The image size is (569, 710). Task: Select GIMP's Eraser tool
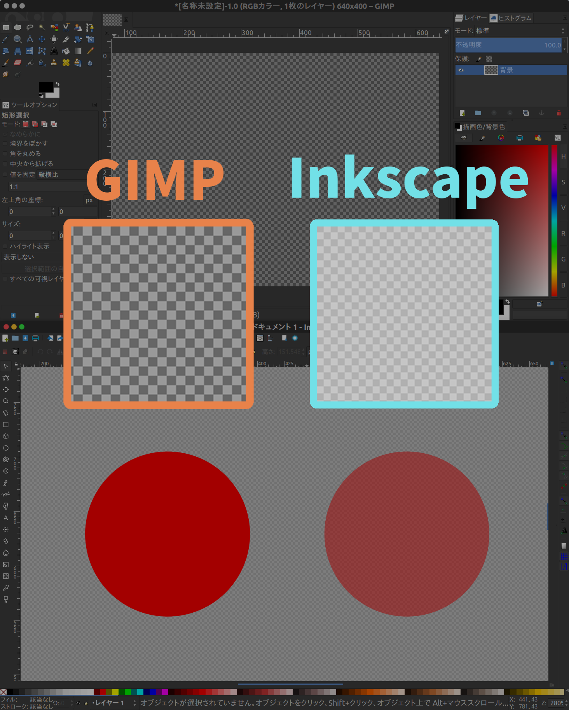[x=18, y=63]
